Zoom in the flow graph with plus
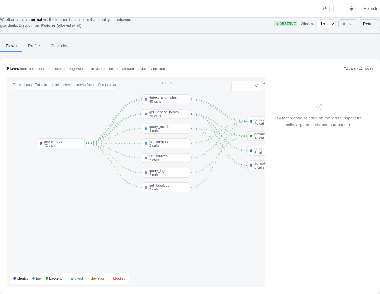Image resolution: width=380 pixels, height=294 pixels. click(237, 86)
